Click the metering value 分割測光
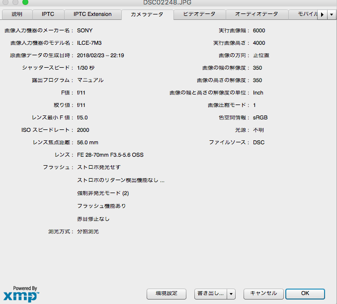This screenshot has width=337, height=304. (x=88, y=232)
